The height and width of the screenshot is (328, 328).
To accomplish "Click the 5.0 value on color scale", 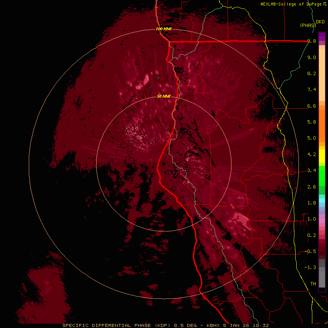I will pyautogui.click(x=312, y=138).
